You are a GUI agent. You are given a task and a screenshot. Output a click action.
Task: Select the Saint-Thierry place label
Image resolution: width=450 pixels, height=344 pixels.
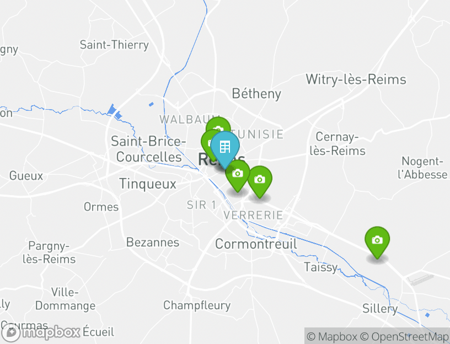[114, 45]
